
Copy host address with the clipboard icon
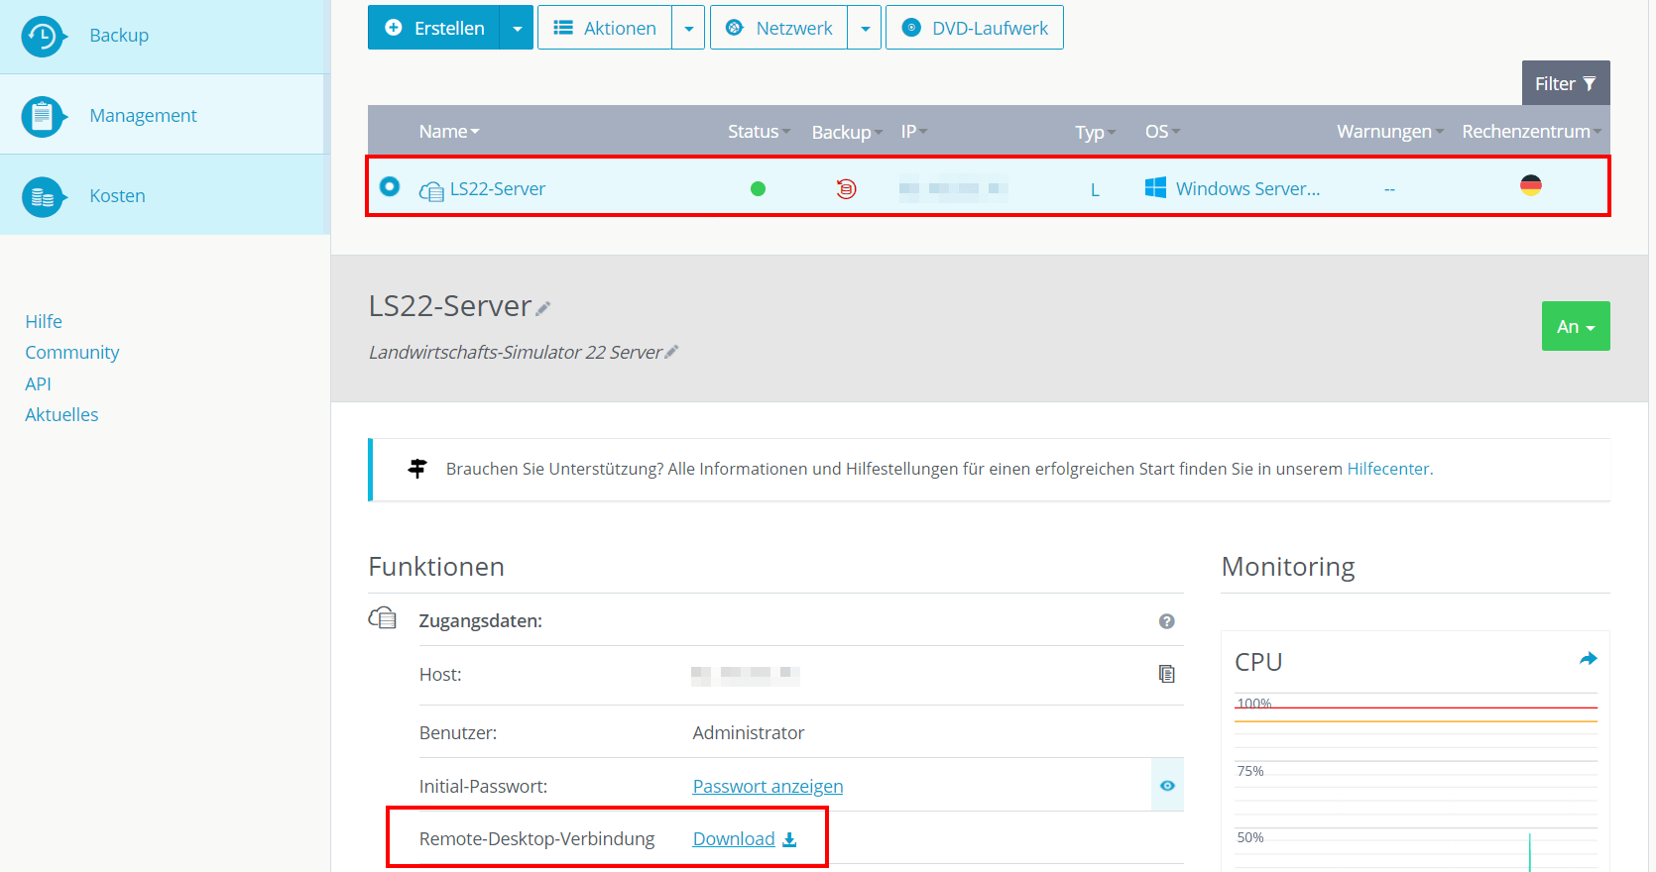(x=1167, y=674)
